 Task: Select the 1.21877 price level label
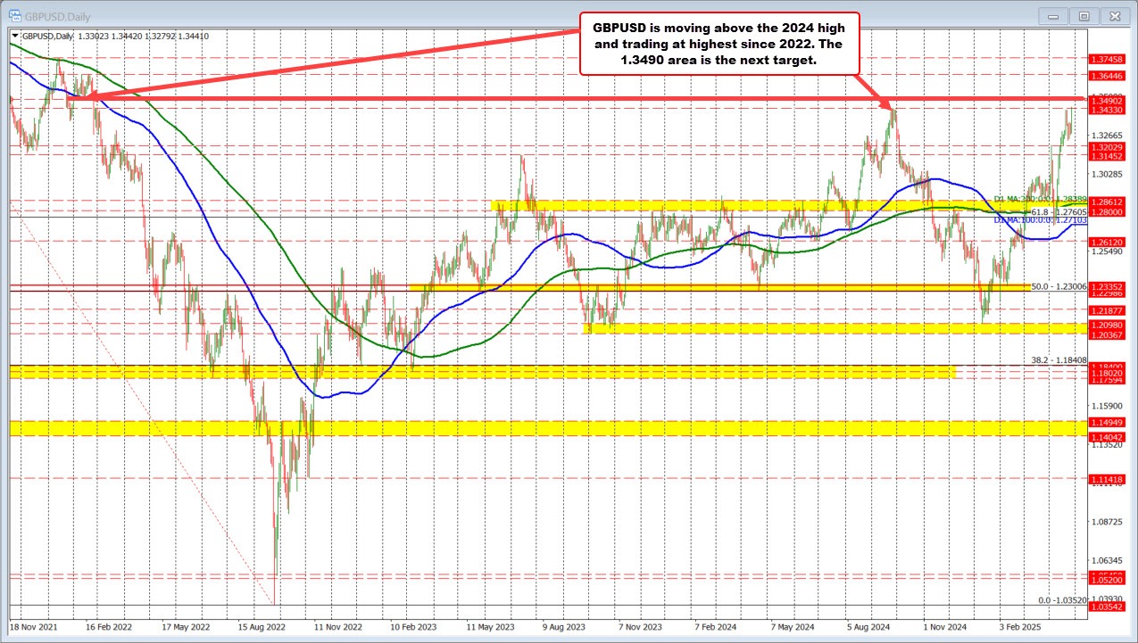coord(1106,309)
